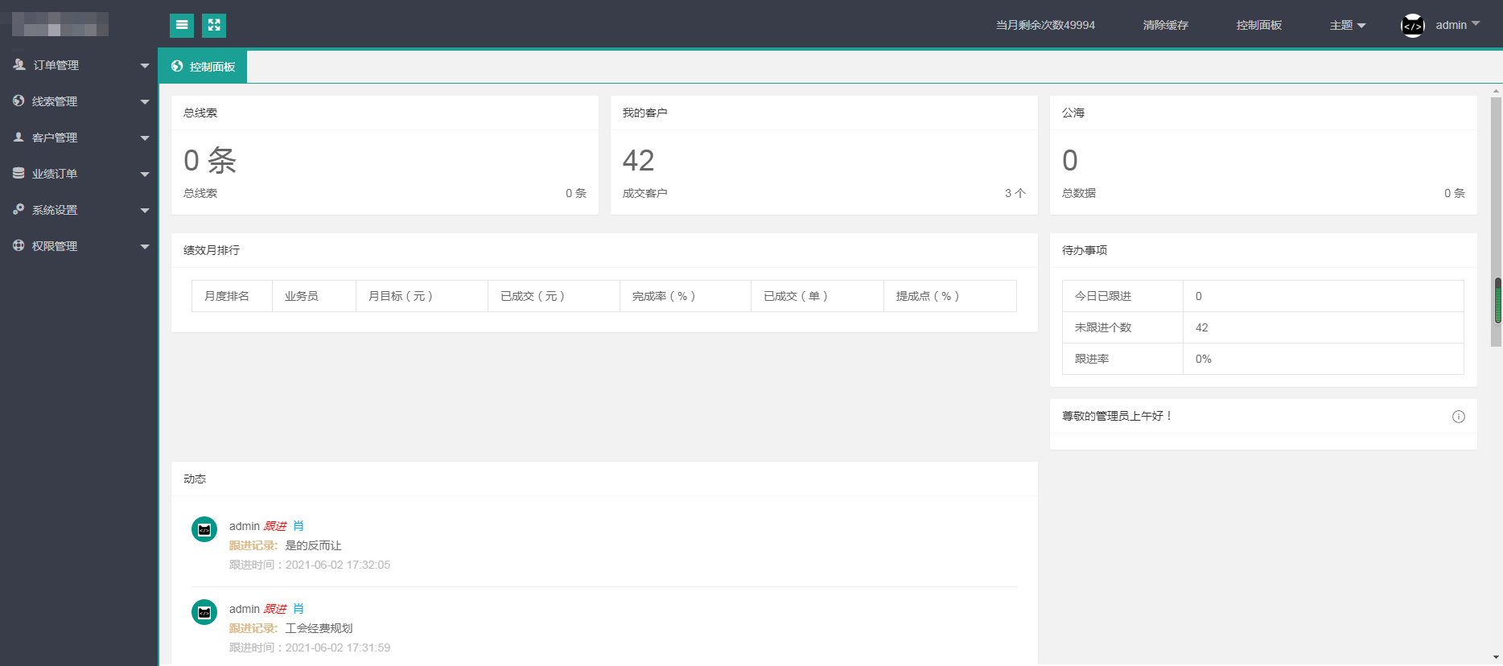The image size is (1503, 666).
Task: Click the fullscreen expand icon in header
Action: click(214, 26)
